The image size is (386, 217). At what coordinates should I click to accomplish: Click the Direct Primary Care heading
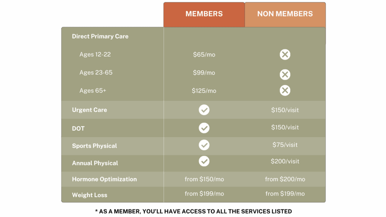[x=100, y=37]
